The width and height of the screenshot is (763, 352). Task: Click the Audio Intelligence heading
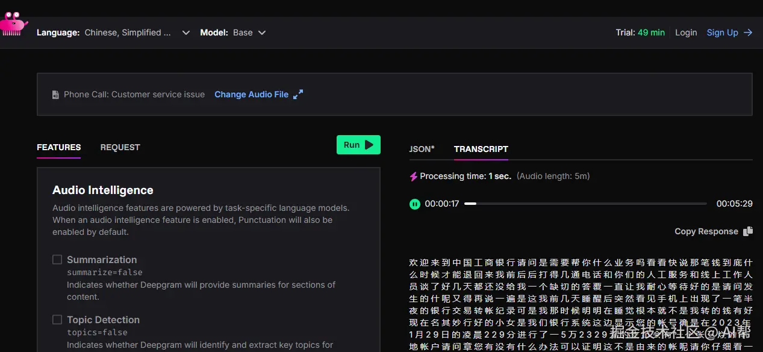pyautogui.click(x=103, y=190)
